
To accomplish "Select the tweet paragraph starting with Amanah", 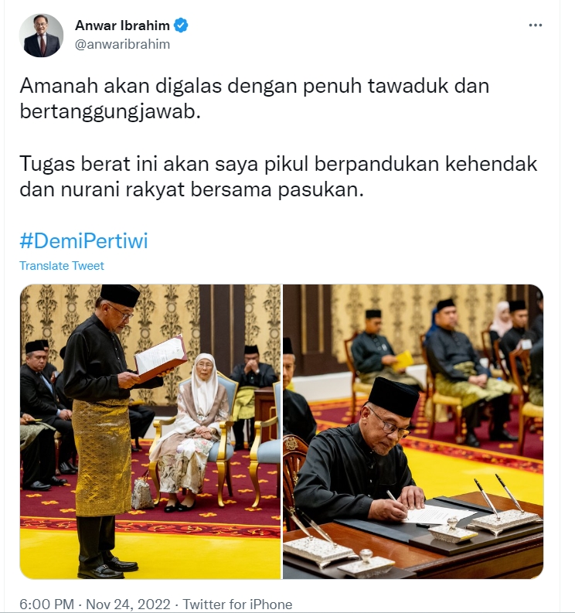I will 254,98.
